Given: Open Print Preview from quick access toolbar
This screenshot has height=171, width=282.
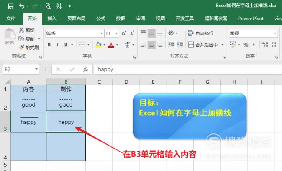Looking at the screenshot, I should click(48, 6).
